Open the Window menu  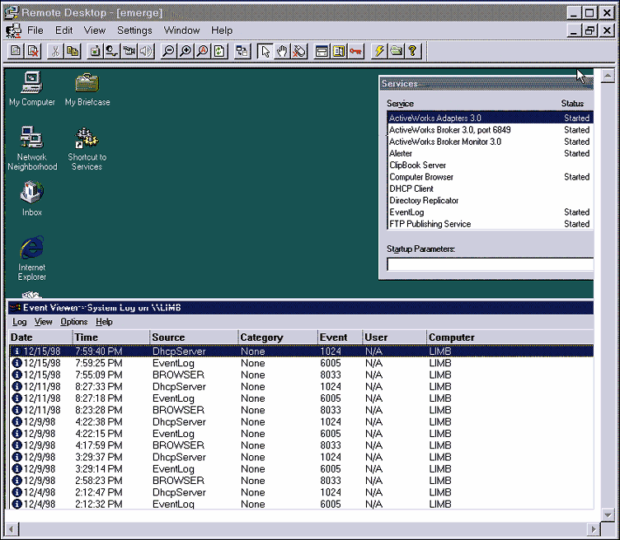point(181,30)
